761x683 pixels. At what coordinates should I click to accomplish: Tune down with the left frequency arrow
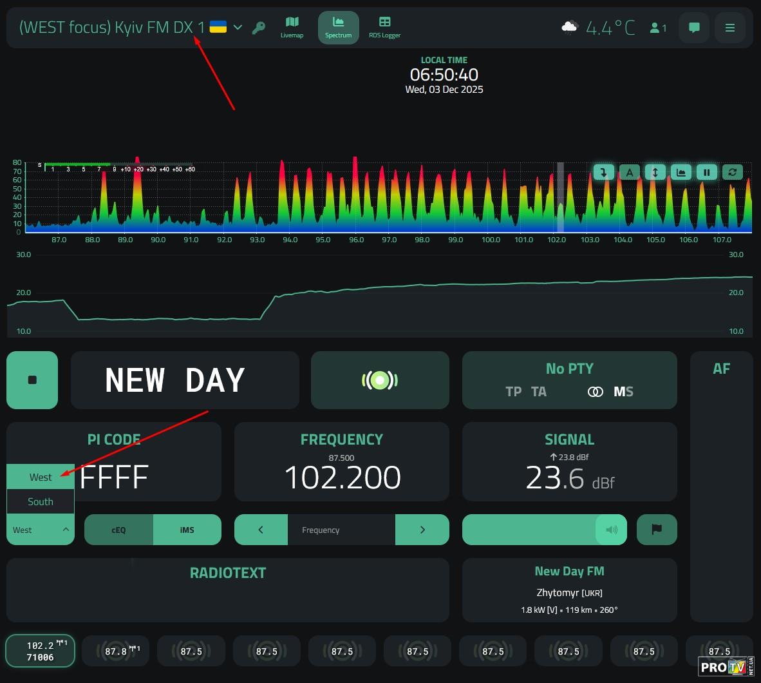point(261,530)
